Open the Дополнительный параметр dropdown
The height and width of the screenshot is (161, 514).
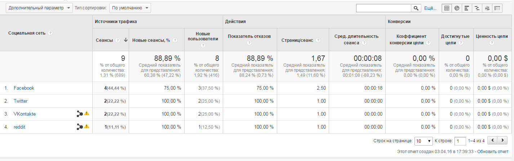pyautogui.click(x=40, y=8)
